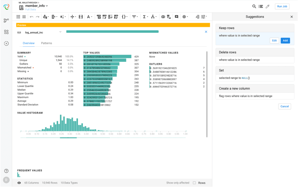Toggle the eye visibility icon in status bar
298x187 pixels.
[19, 183]
